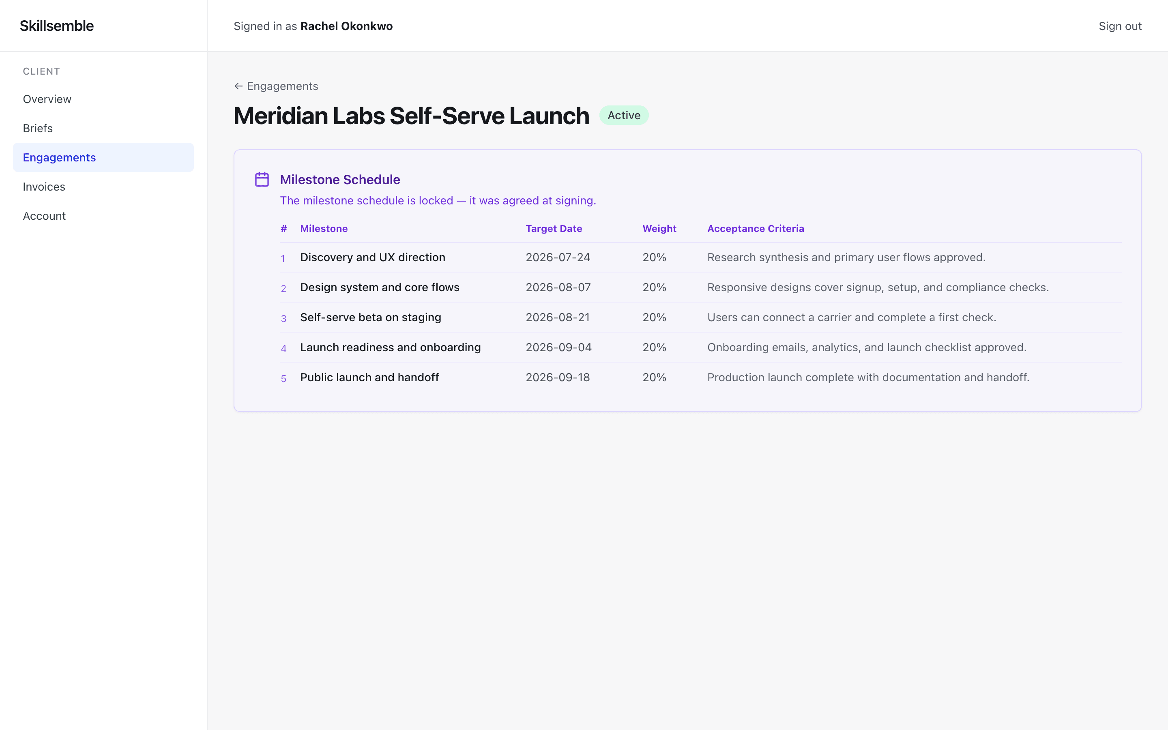Click the 'Responsive designs cover signup' criteria

[878, 287]
